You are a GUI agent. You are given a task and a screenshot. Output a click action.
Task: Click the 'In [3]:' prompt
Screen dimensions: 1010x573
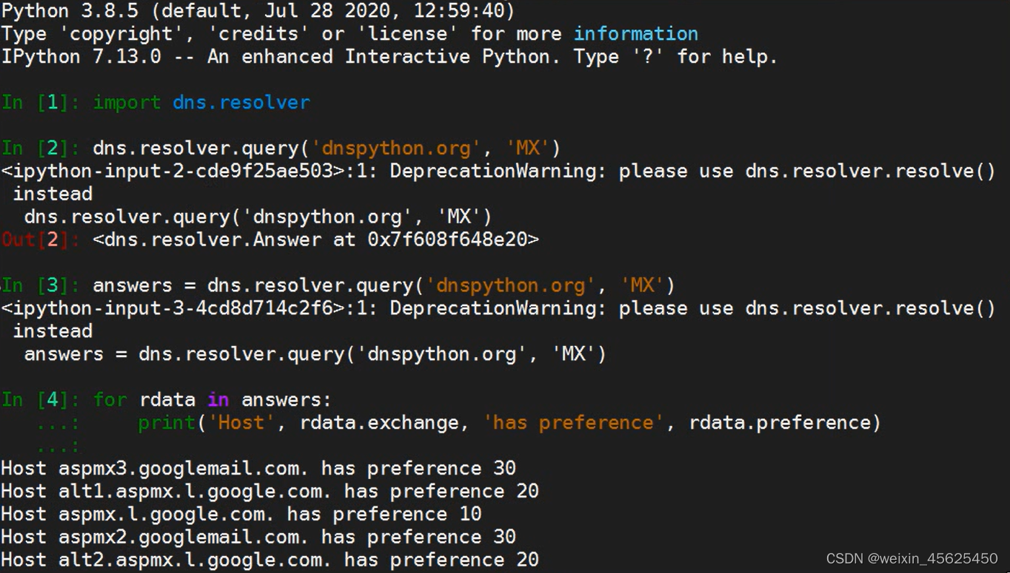point(41,285)
